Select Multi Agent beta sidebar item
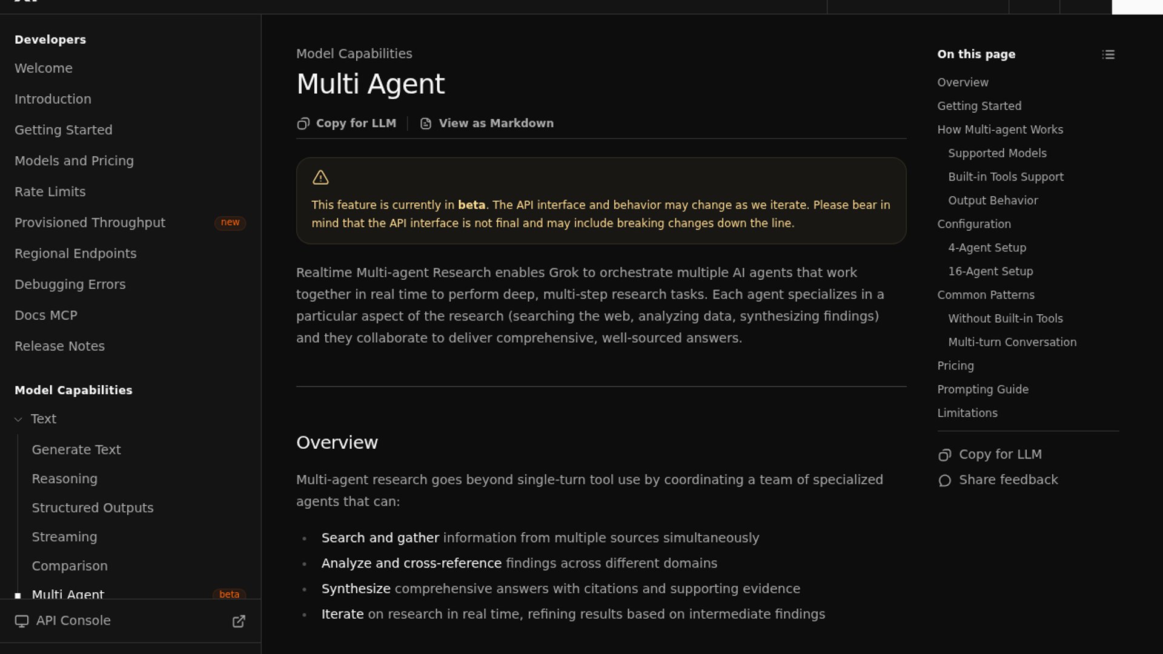1163x654 pixels. [68, 594]
